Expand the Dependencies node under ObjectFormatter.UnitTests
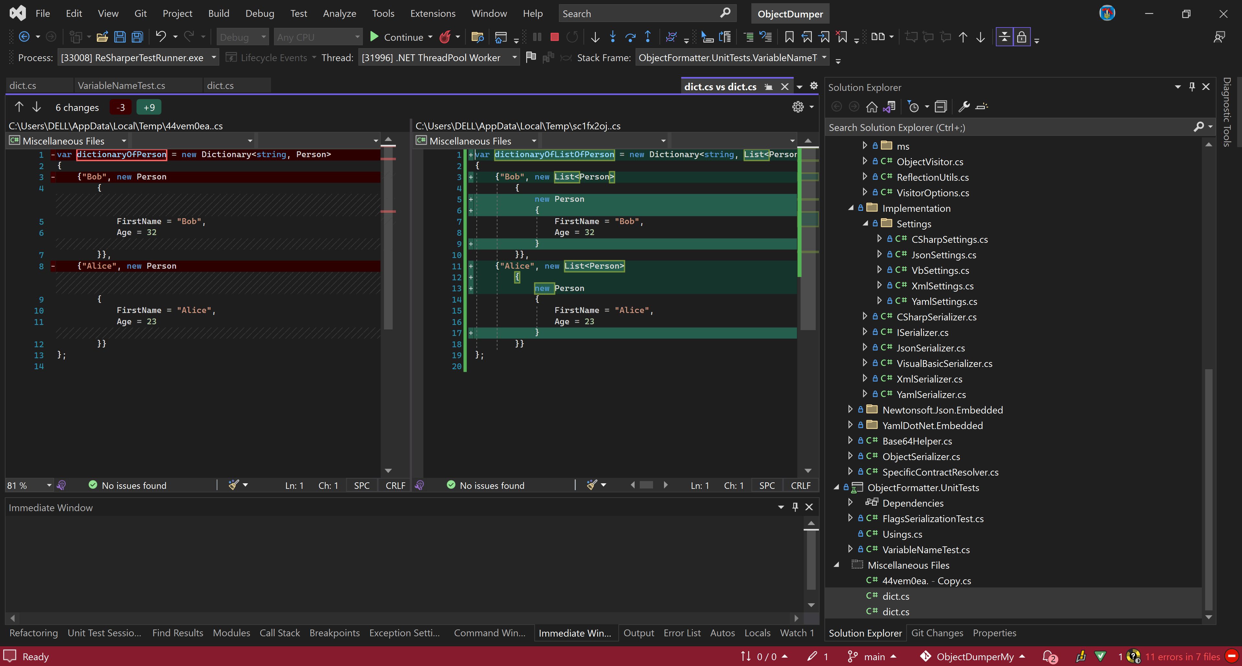Viewport: 1242px width, 666px height. pos(851,503)
